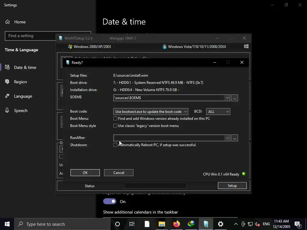Click the Speech microphone icon
The image size is (307, 230).
(7, 110)
